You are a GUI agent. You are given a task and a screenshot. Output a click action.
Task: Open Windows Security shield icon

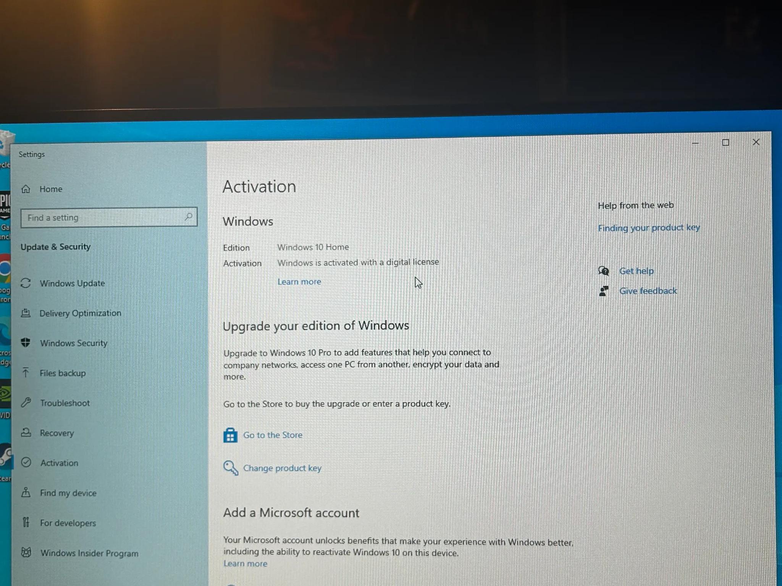(26, 343)
